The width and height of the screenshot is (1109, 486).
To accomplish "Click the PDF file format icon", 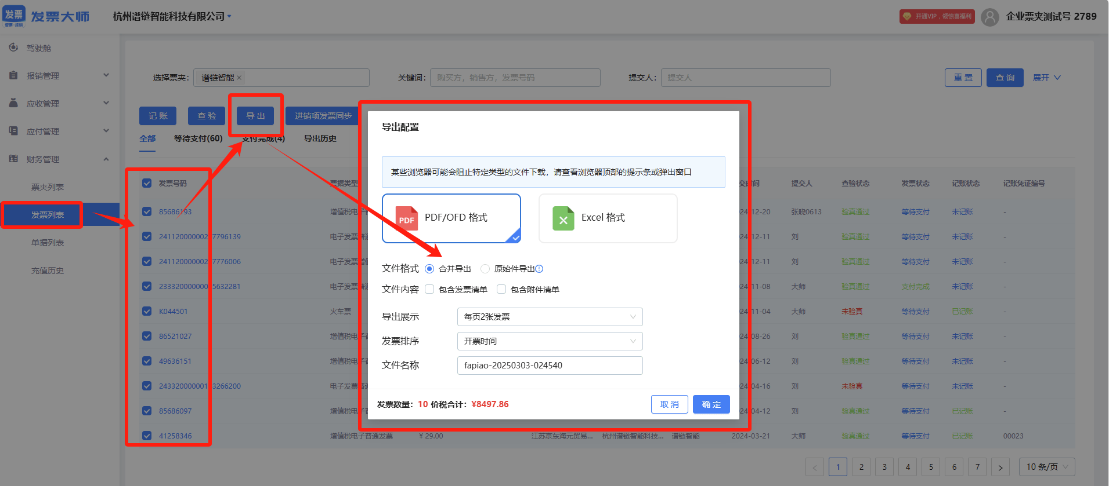I will (x=406, y=218).
